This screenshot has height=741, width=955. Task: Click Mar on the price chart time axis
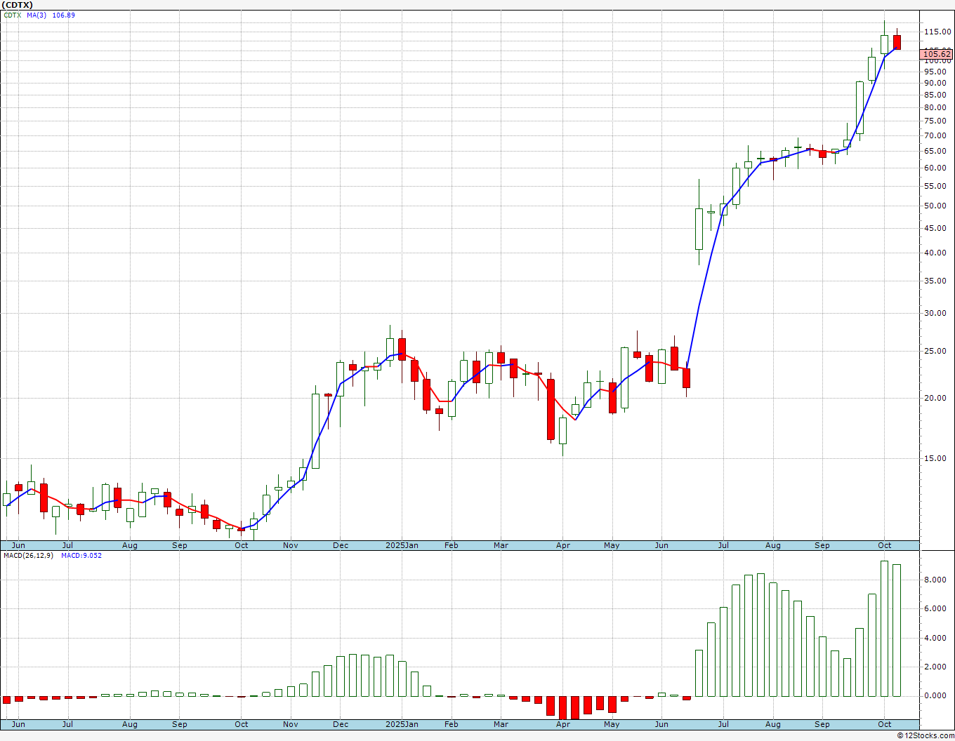501,545
